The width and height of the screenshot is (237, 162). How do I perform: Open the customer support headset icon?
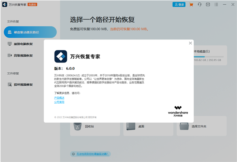coord(199,4)
